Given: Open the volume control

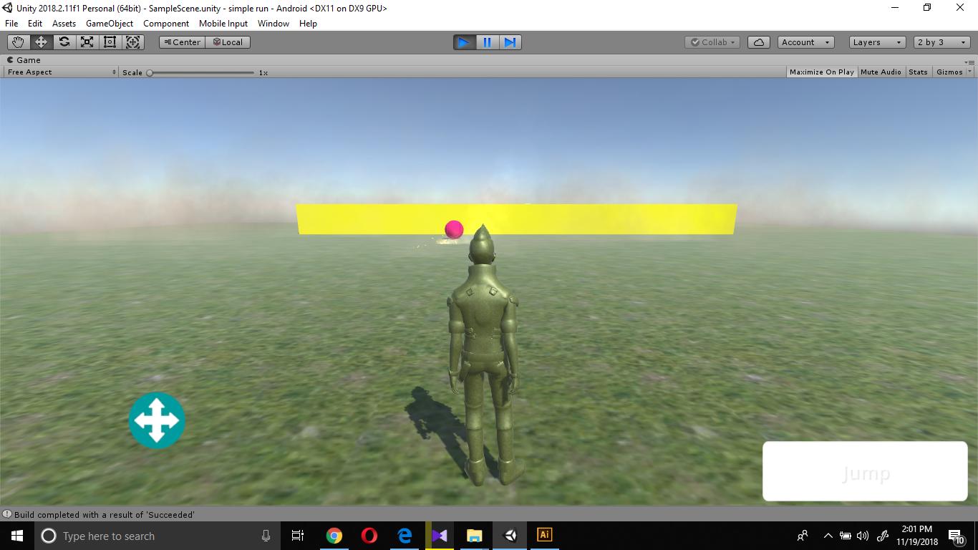Looking at the screenshot, I should [x=862, y=536].
